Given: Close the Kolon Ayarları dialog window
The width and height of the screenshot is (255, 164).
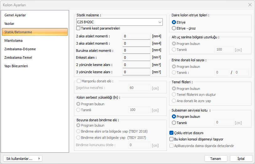Looking at the screenshot, I should tap(250, 5).
